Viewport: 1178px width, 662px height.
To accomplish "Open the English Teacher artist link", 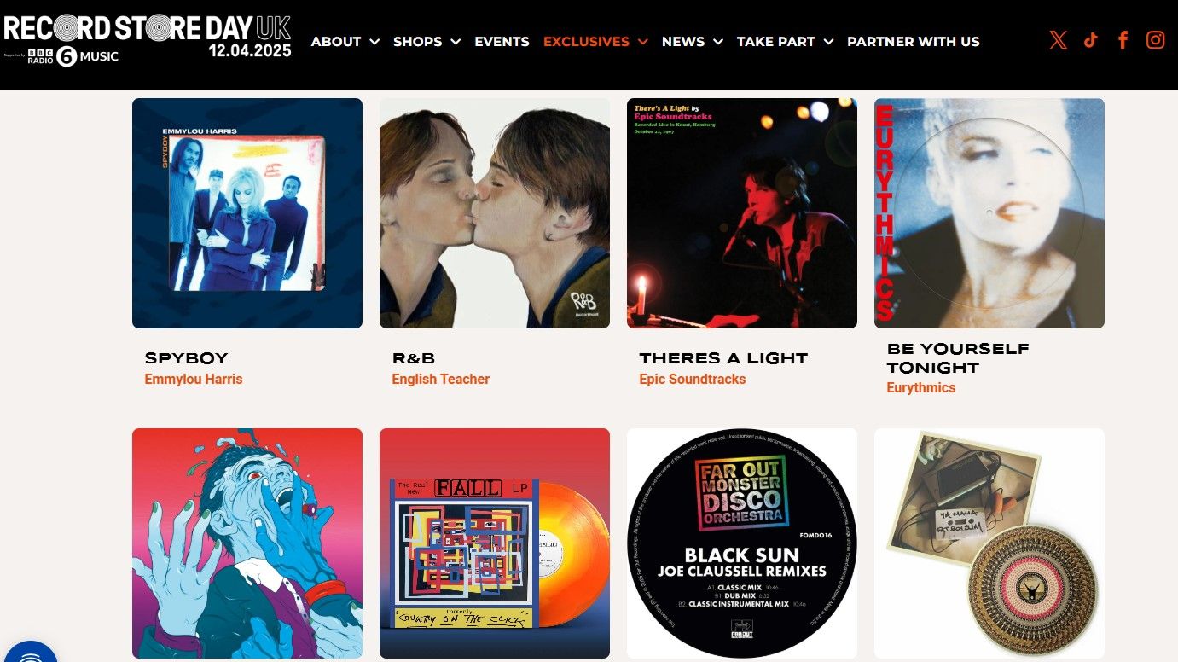I will tap(441, 379).
